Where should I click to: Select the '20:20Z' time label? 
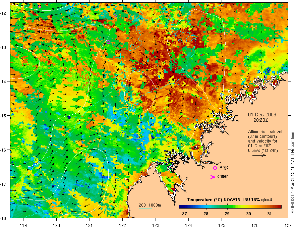260,120
